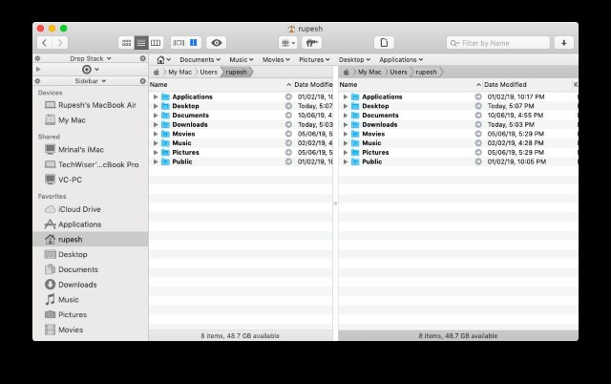Open the Tools toolbar icon
611x384 pixels.
tap(312, 43)
